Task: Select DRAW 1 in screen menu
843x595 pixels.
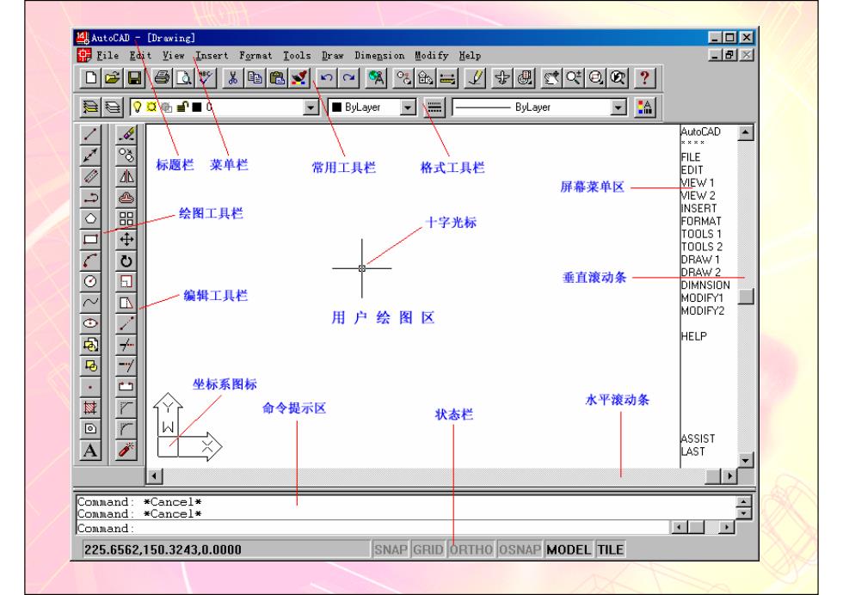Action: 700,259
